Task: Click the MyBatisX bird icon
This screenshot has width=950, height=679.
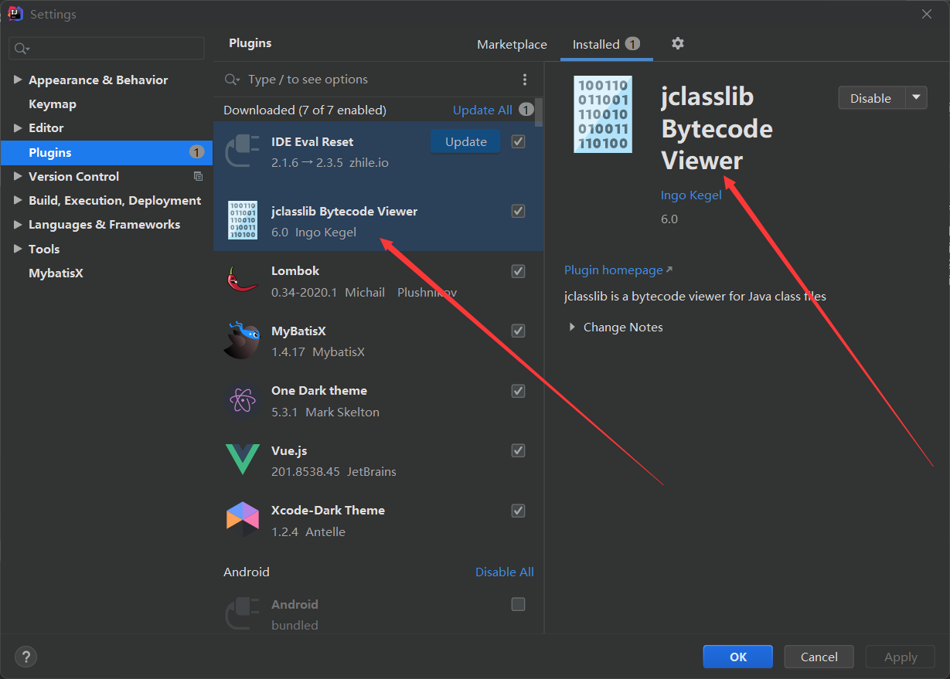Action: (242, 341)
